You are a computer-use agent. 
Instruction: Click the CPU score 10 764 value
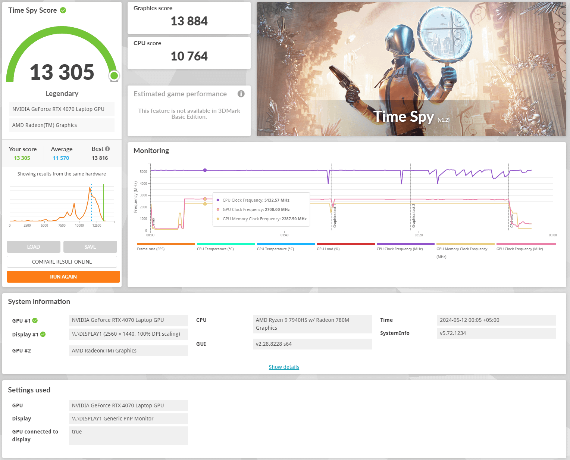189,56
